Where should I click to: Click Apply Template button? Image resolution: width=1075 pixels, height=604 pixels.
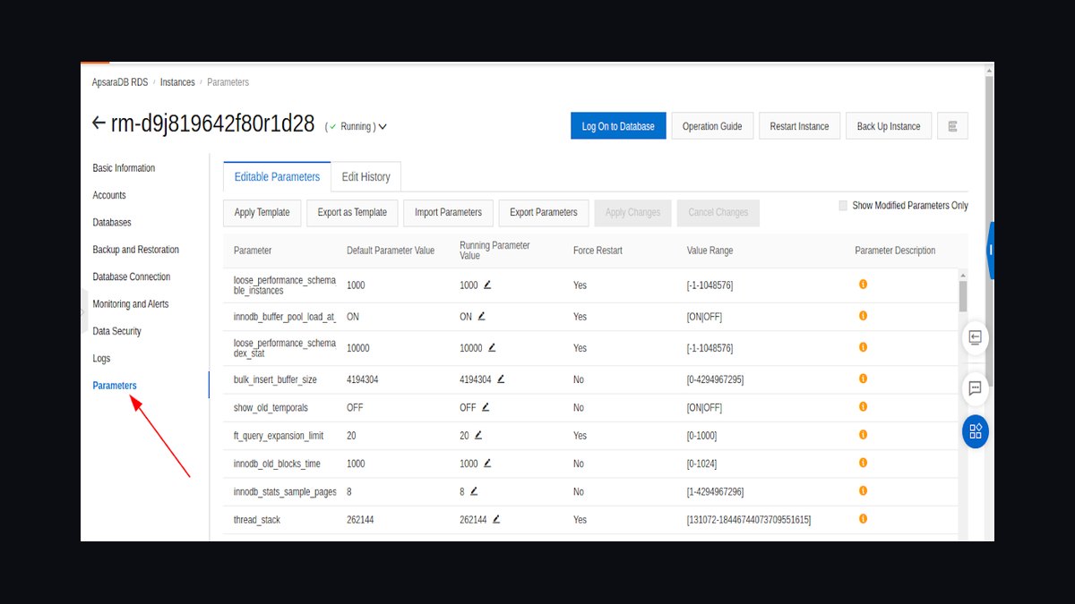pos(262,213)
